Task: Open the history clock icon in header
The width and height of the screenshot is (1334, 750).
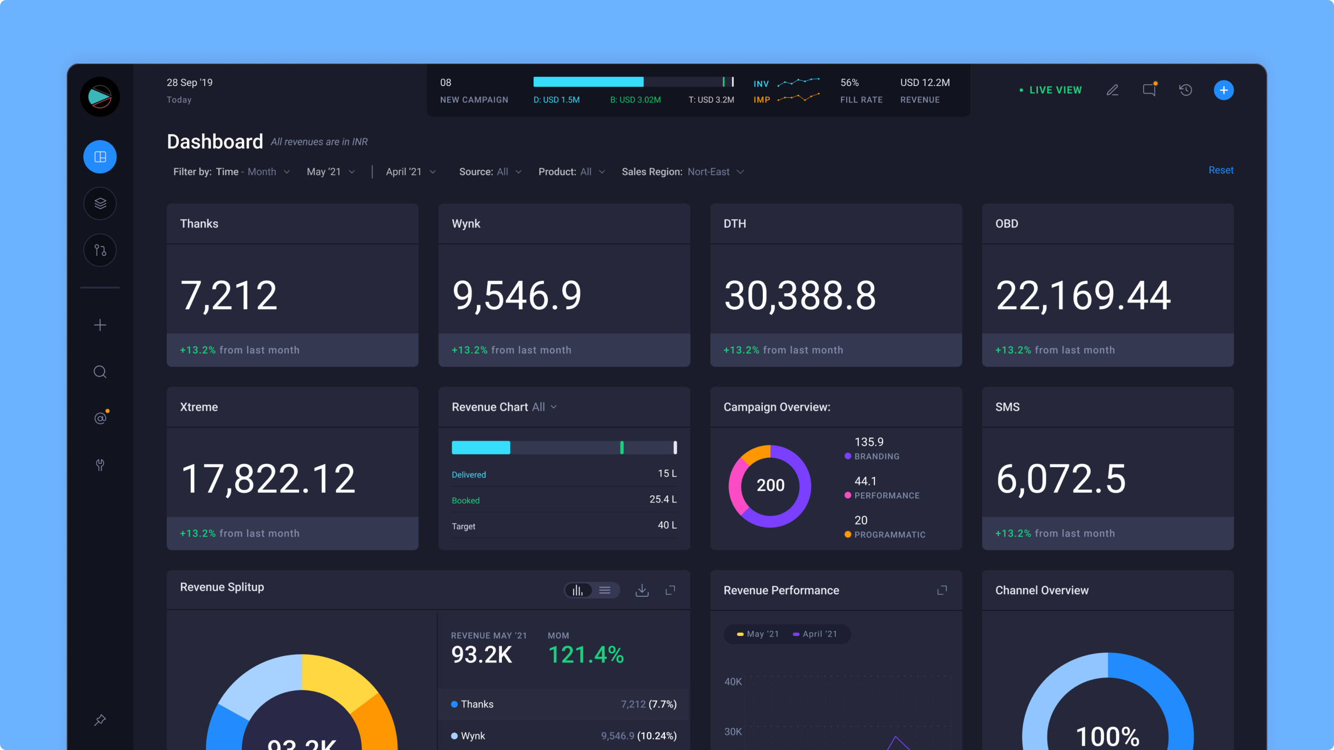Action: coord(1185,90)
